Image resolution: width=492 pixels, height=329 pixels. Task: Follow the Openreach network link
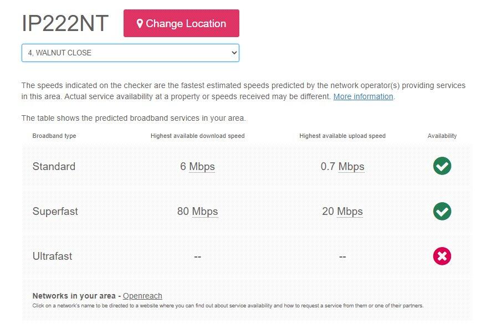pos(142,296)
